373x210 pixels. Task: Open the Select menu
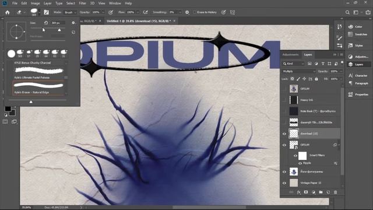[71, 3]
